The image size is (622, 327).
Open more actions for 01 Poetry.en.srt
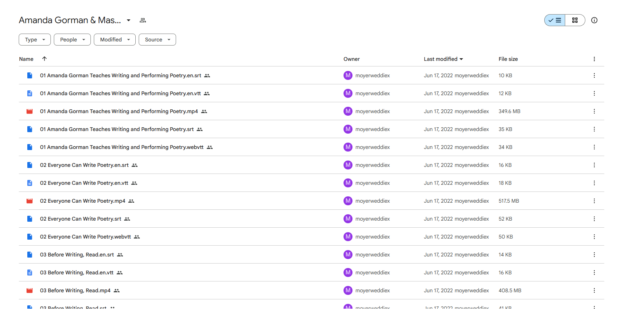coord(594,75)
